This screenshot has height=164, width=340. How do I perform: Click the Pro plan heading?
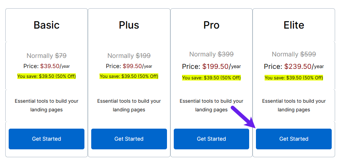tap(211, 25)
